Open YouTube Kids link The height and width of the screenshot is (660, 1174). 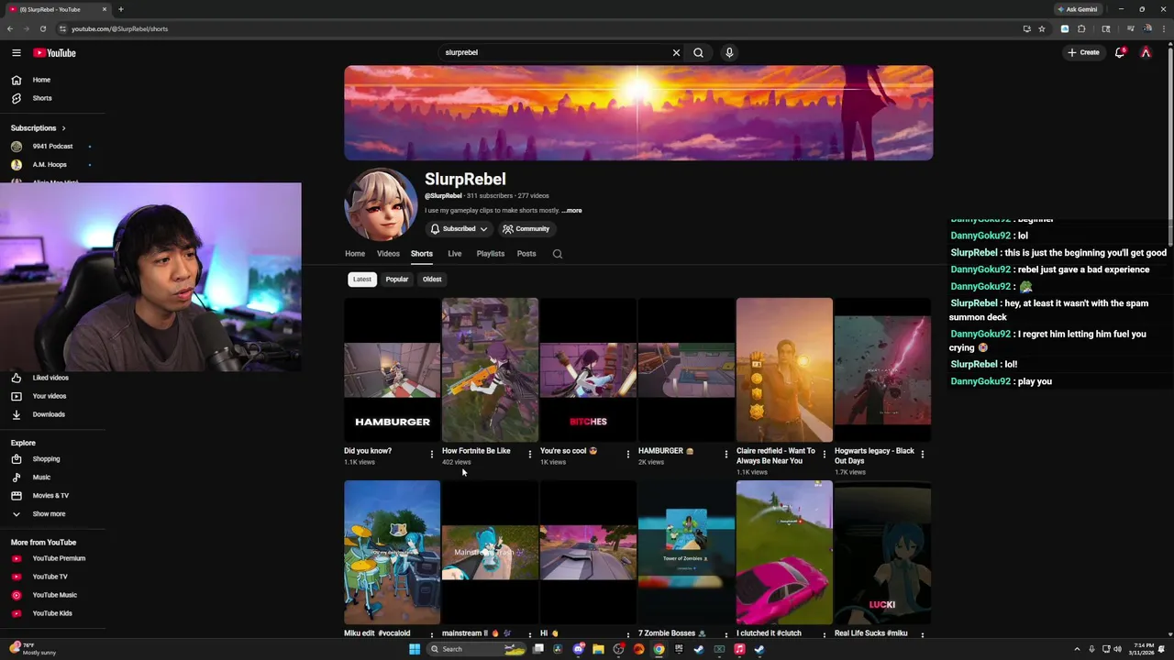tap(52, 613)
